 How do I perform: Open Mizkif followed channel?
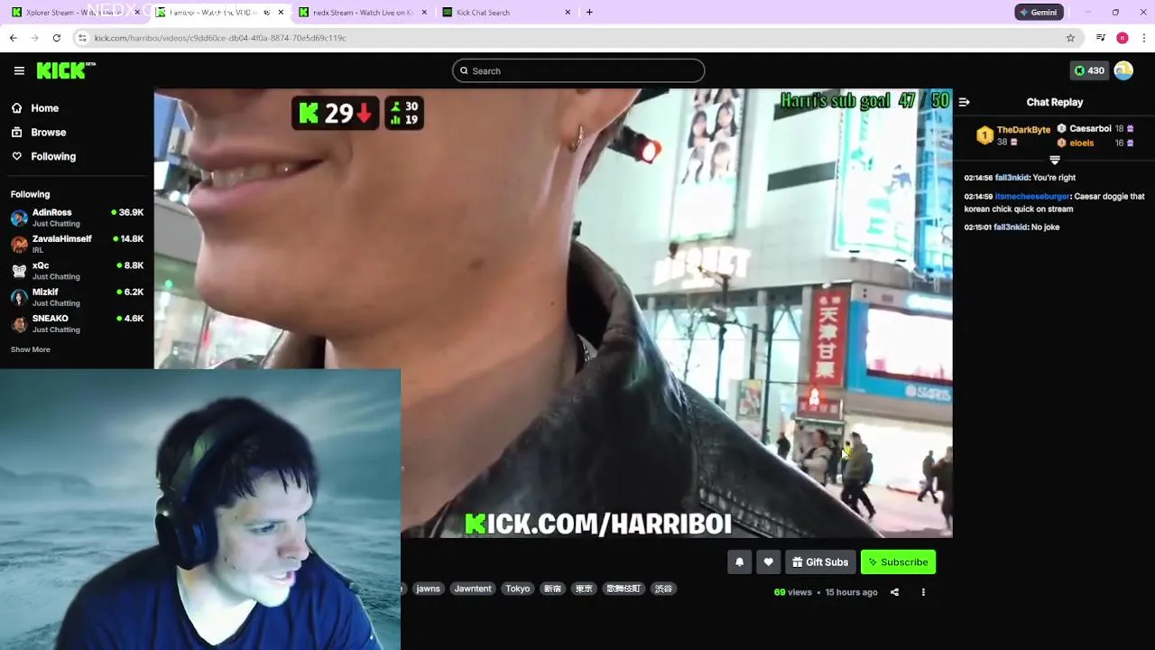(77, 297)
